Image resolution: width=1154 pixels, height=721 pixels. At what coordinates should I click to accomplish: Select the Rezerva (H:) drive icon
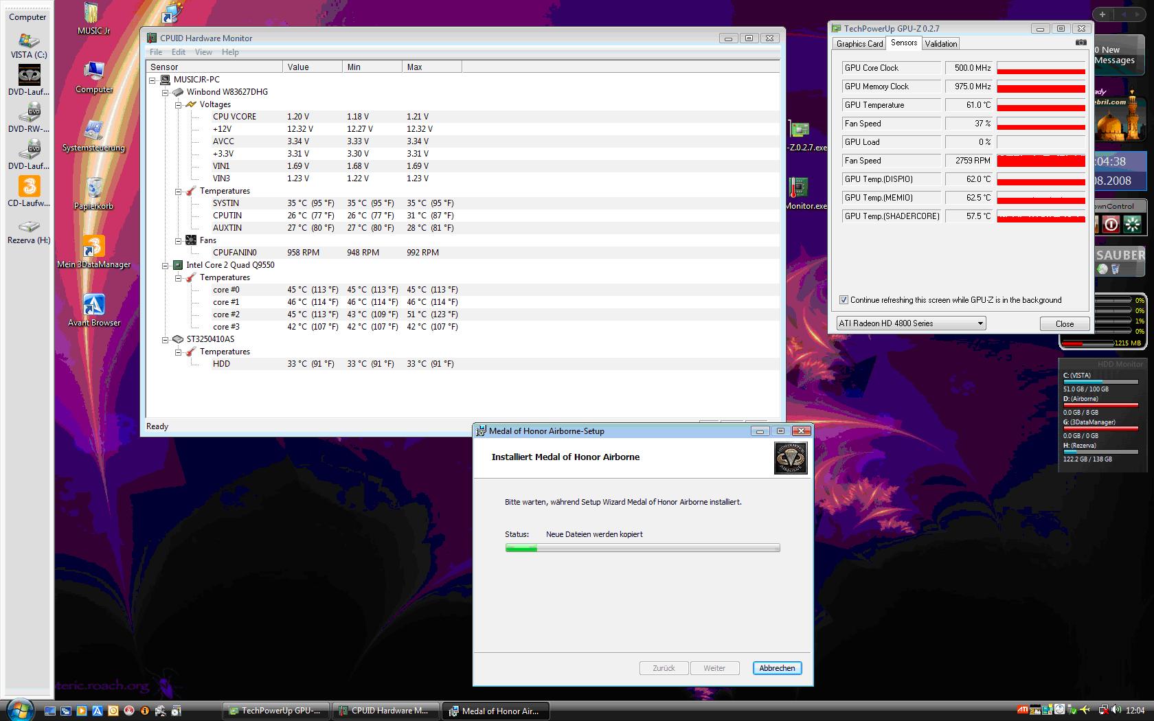[x=29, y=232]
